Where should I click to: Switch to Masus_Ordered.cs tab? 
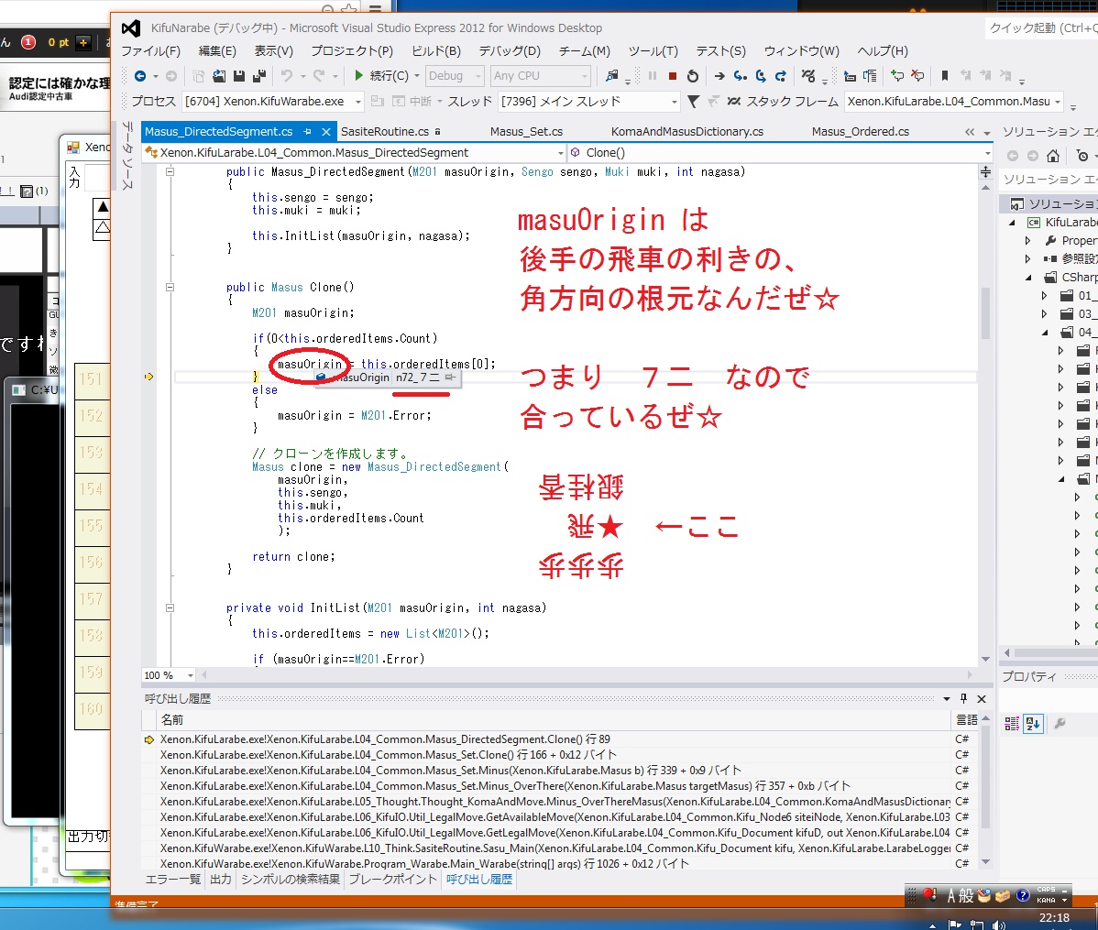tap(861, 132)
